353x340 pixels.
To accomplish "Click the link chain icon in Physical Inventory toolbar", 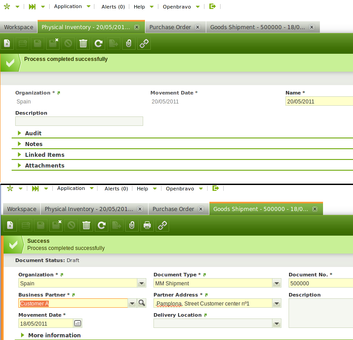I will [144, 43].
